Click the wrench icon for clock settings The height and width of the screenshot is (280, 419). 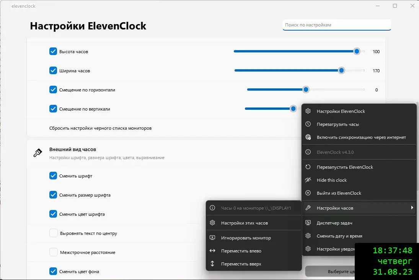point(308,208)
